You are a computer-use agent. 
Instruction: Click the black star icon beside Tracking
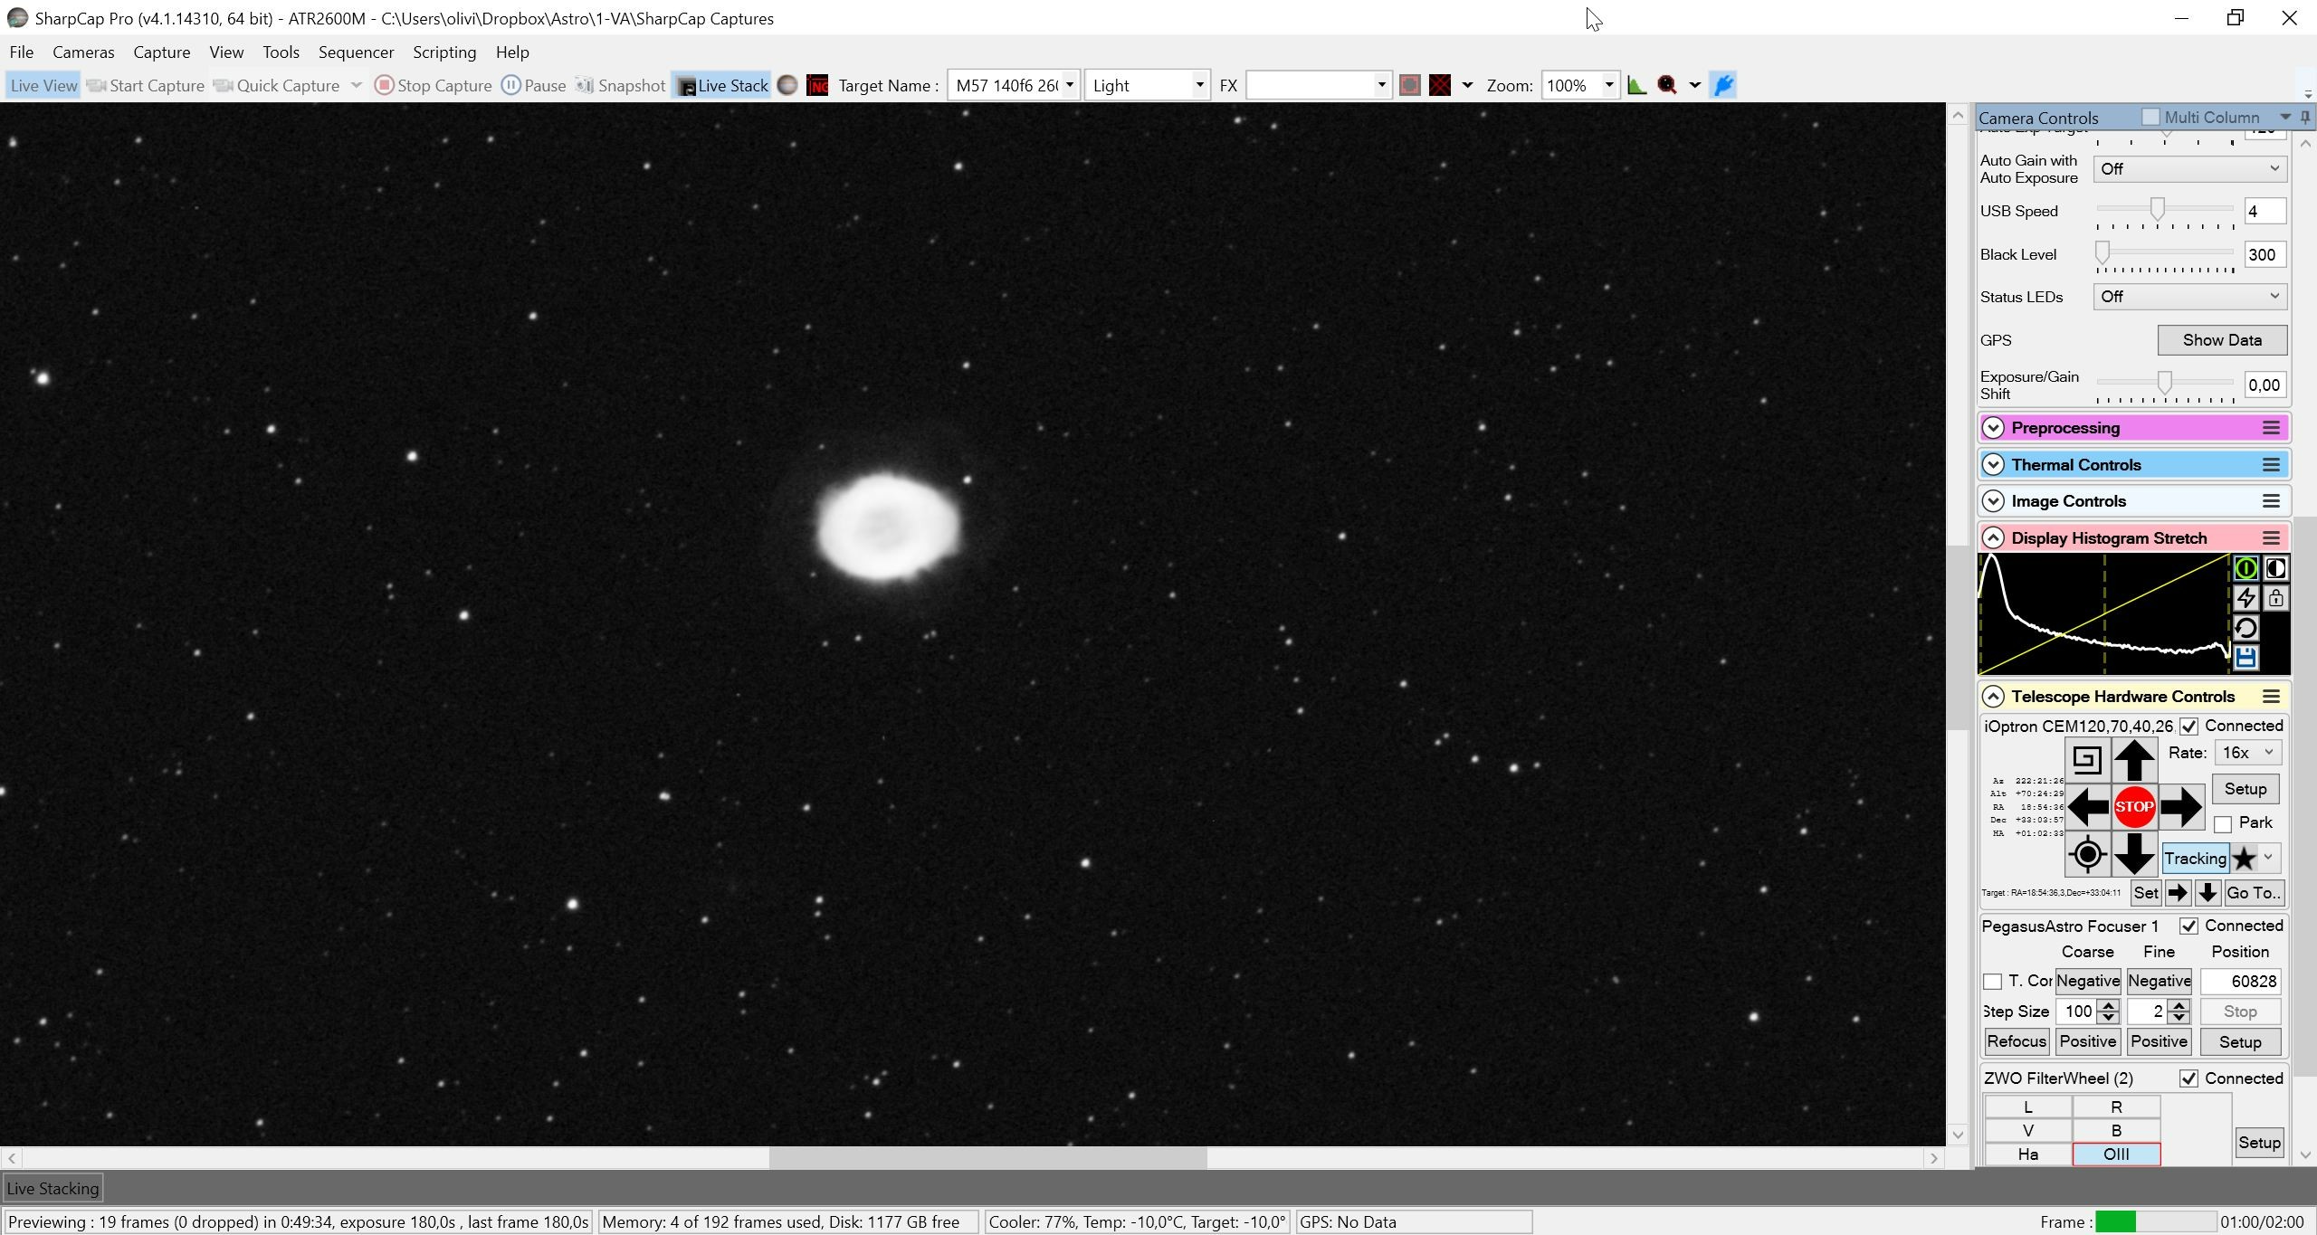tap(2244, 858)
